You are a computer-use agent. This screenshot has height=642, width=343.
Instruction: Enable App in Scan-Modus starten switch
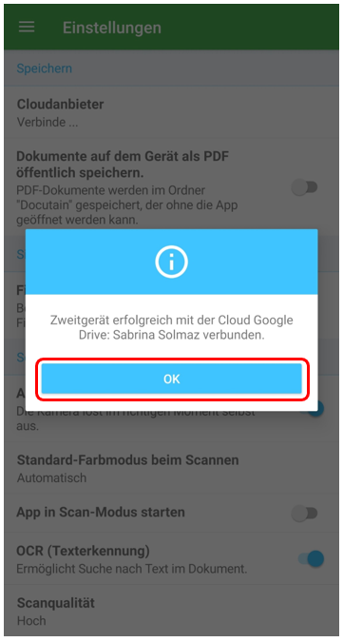coord(305,513)
